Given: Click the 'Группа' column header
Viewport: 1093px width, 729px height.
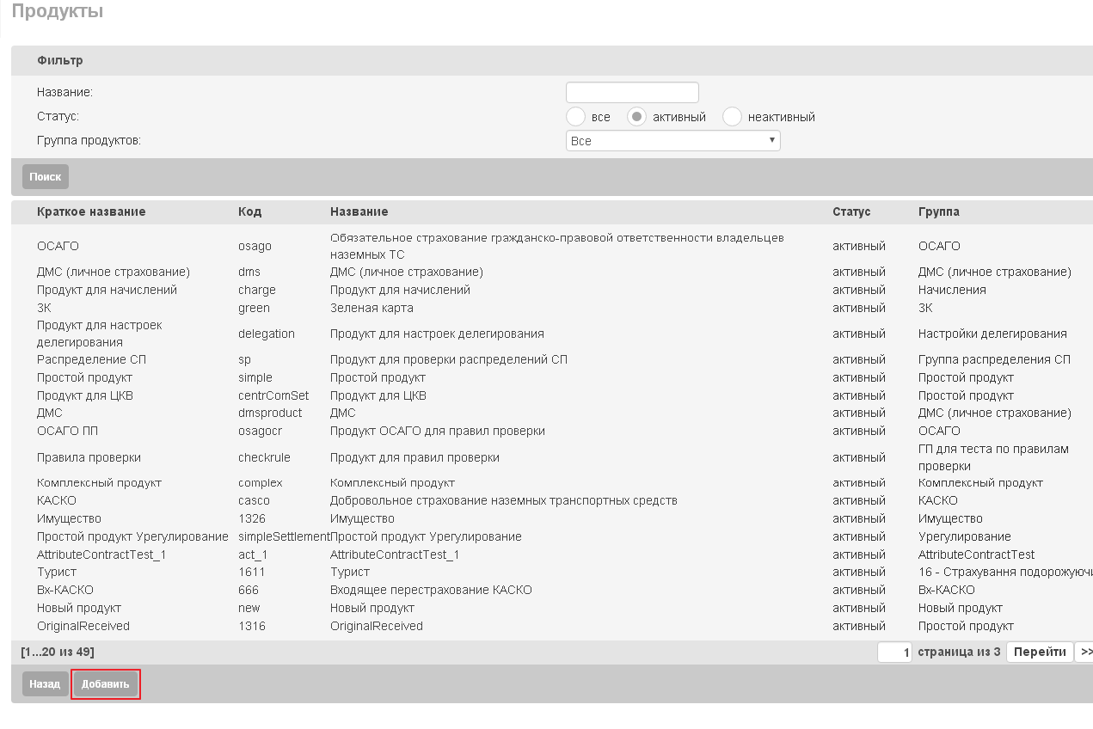Looking at the screenshot, I should tap(939, 211).
